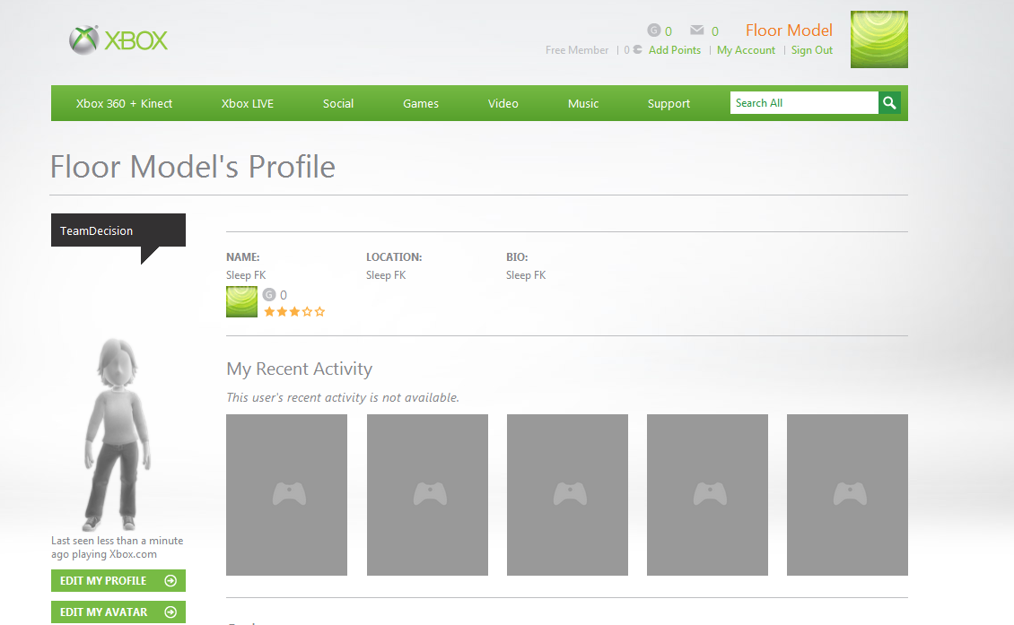Click the Sign Out link
The image size is (1014, 625).
[x=811, y=50]
